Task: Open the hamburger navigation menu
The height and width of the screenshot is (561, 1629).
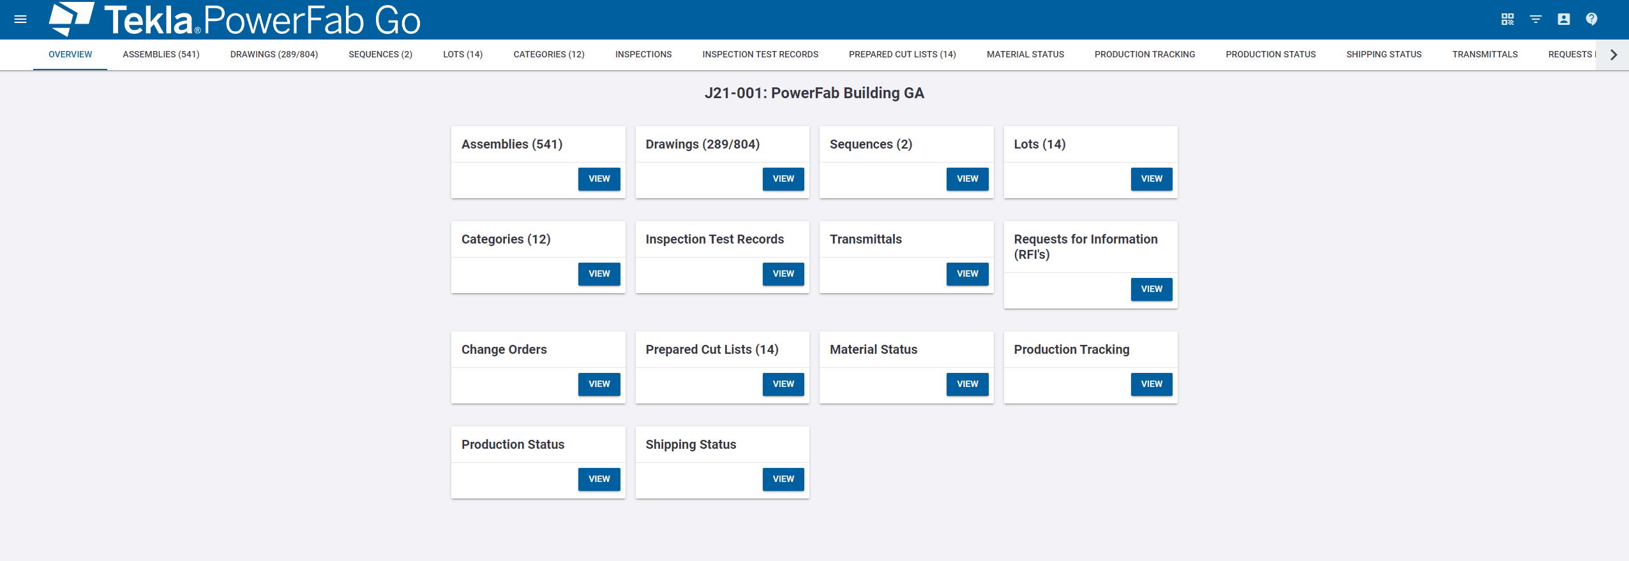Action: click(x=20, y=19)
